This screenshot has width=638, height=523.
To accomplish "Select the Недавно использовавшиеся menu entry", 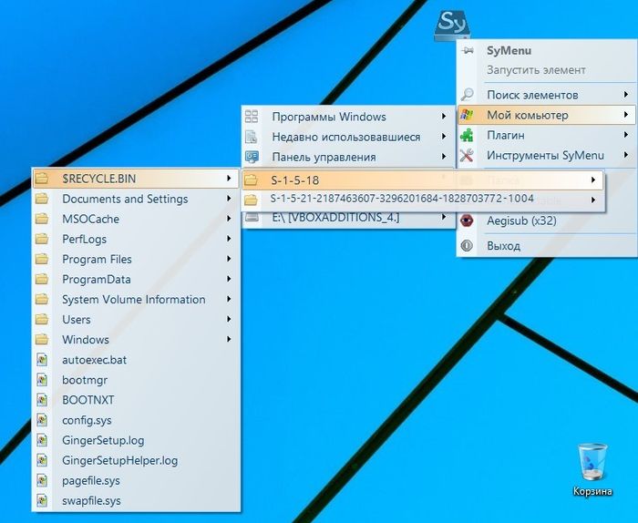I will click(345, 138).
